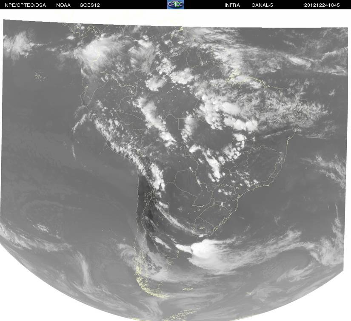
Task: Click the INPE/CPTEC/DSA header text
Action: [x=25, y=5]
